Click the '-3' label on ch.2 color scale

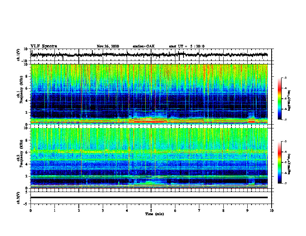285,142
